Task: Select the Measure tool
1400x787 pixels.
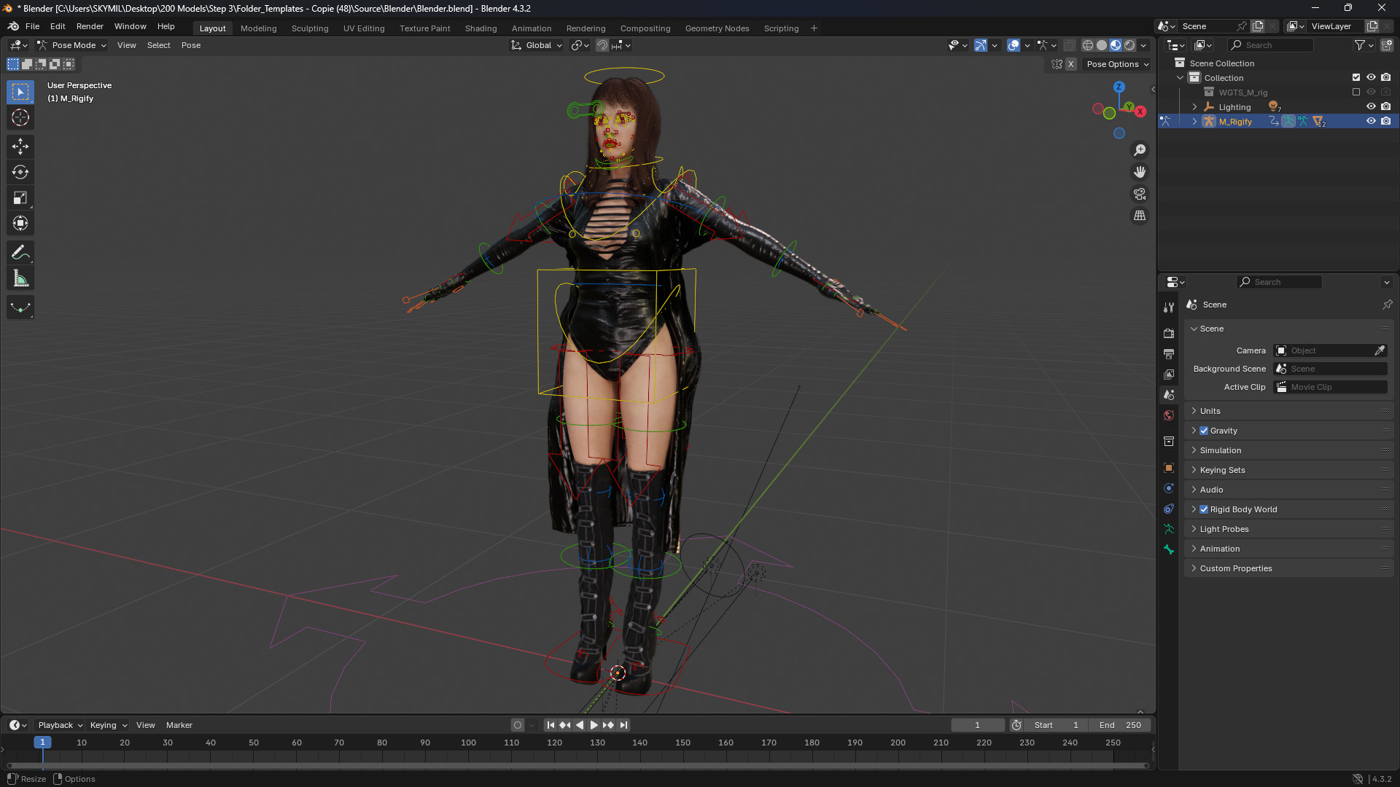Action: click(x=20, y=278)
